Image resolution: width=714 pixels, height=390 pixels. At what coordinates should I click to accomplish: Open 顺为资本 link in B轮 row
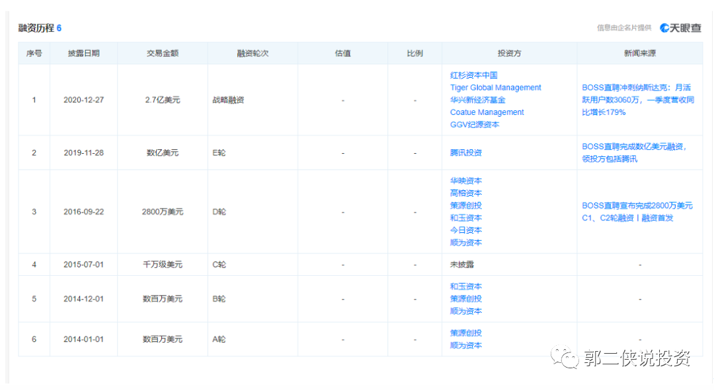pyautogui.click(x=466, y=311)
